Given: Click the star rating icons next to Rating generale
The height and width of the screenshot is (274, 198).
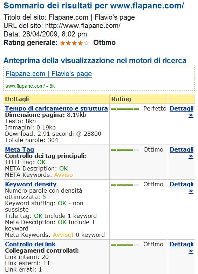Looking at the screenshot, I should click(x=75, y=43).
